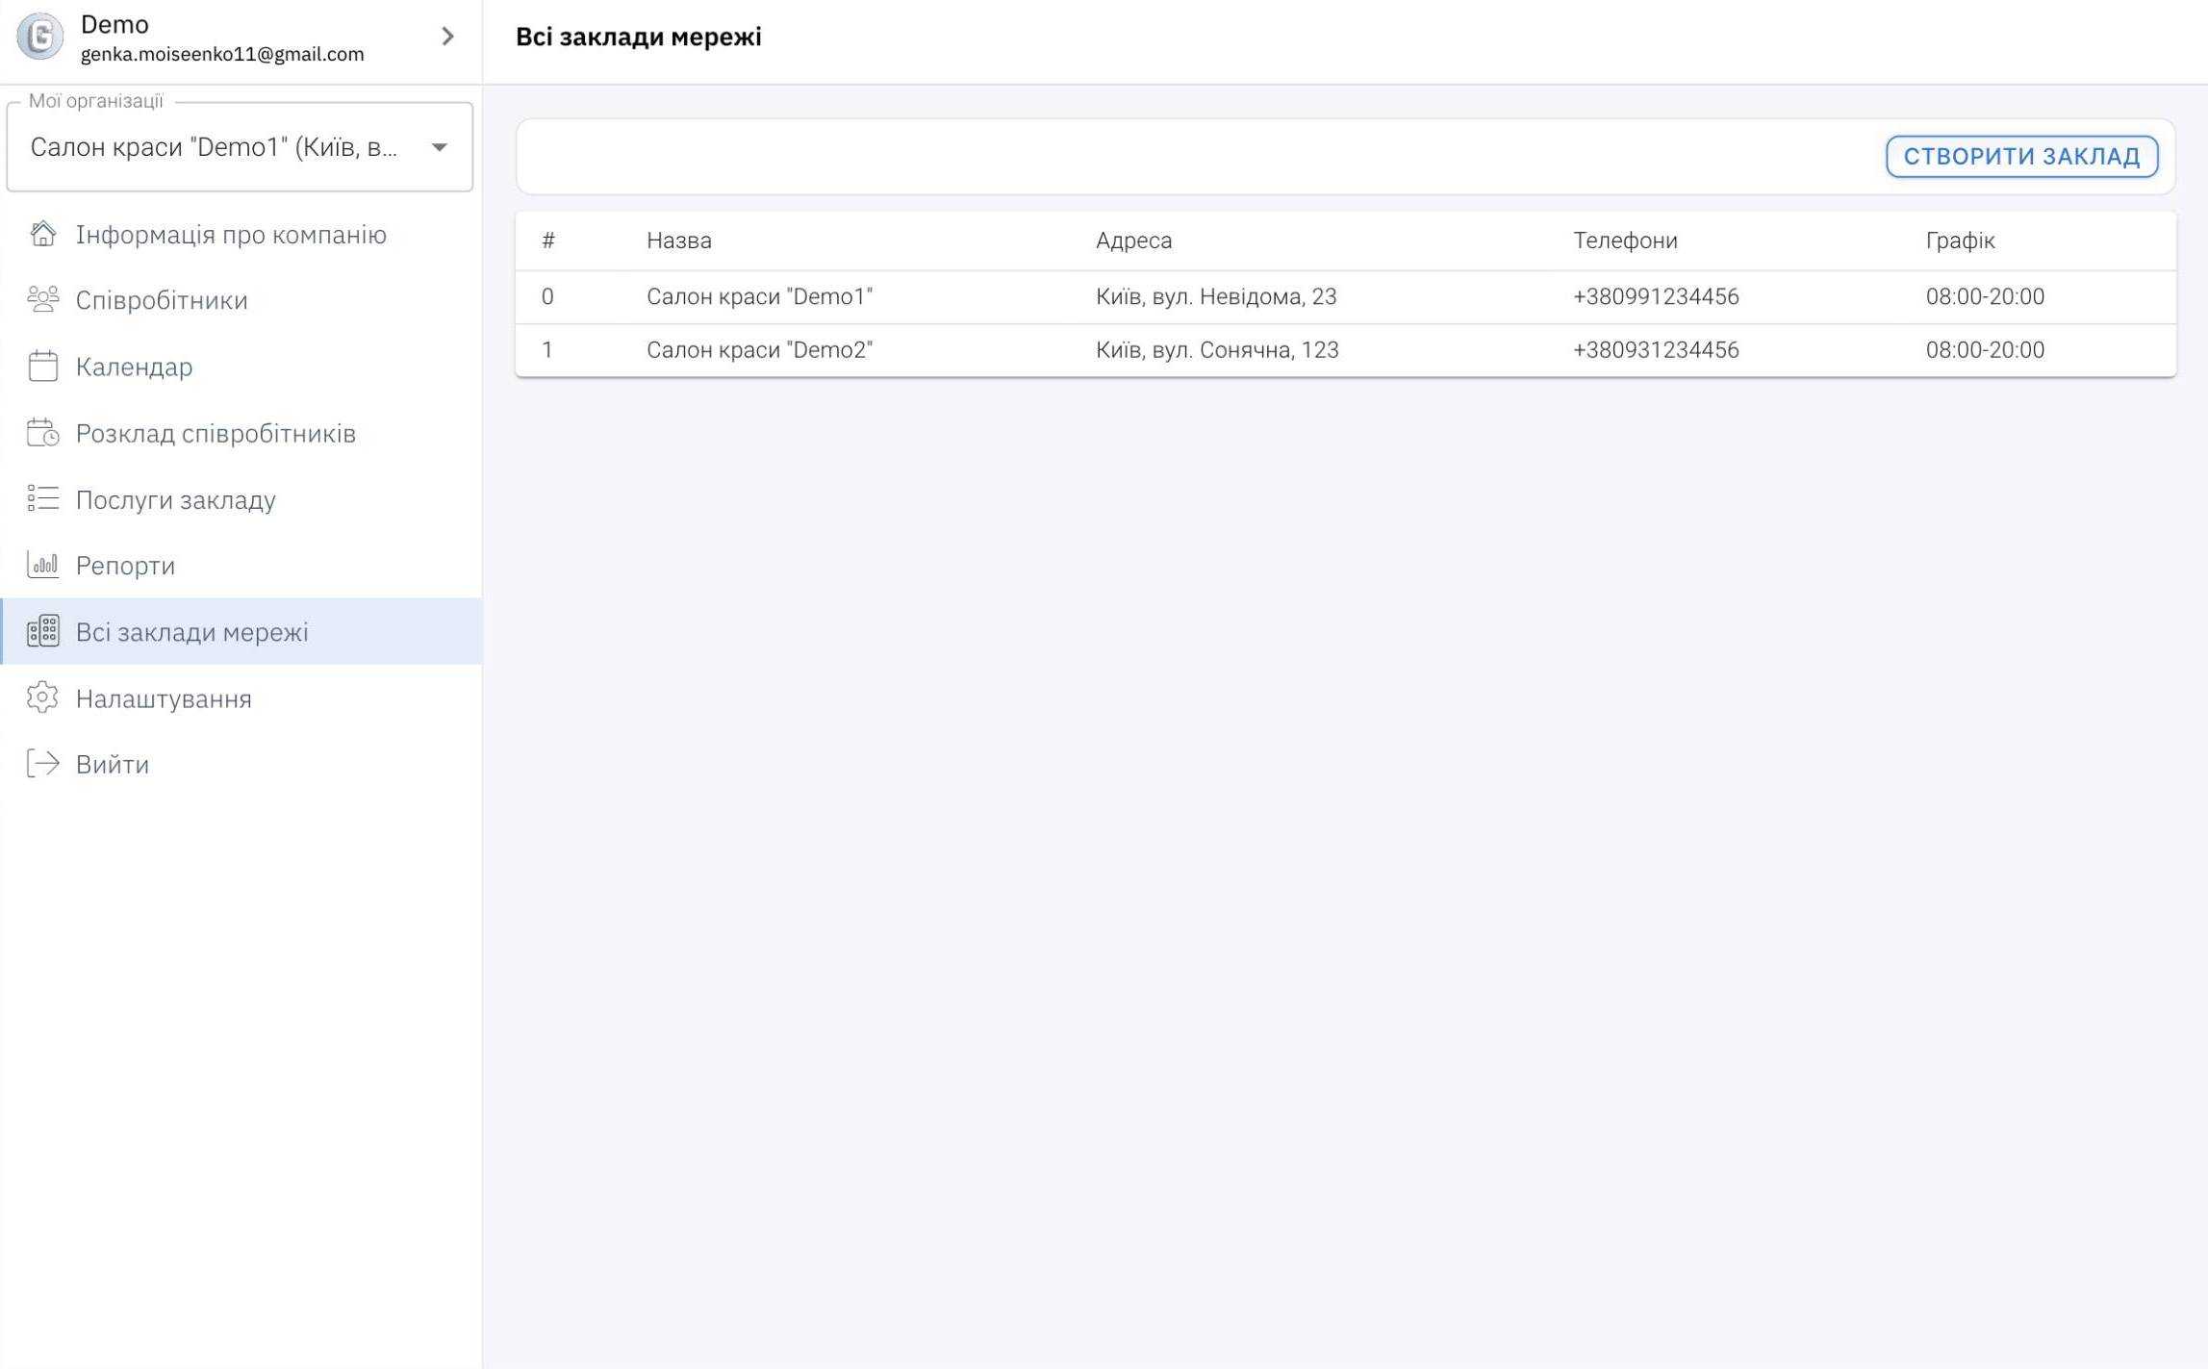Open Салон краси "Demo2" row

click(759, 350)
